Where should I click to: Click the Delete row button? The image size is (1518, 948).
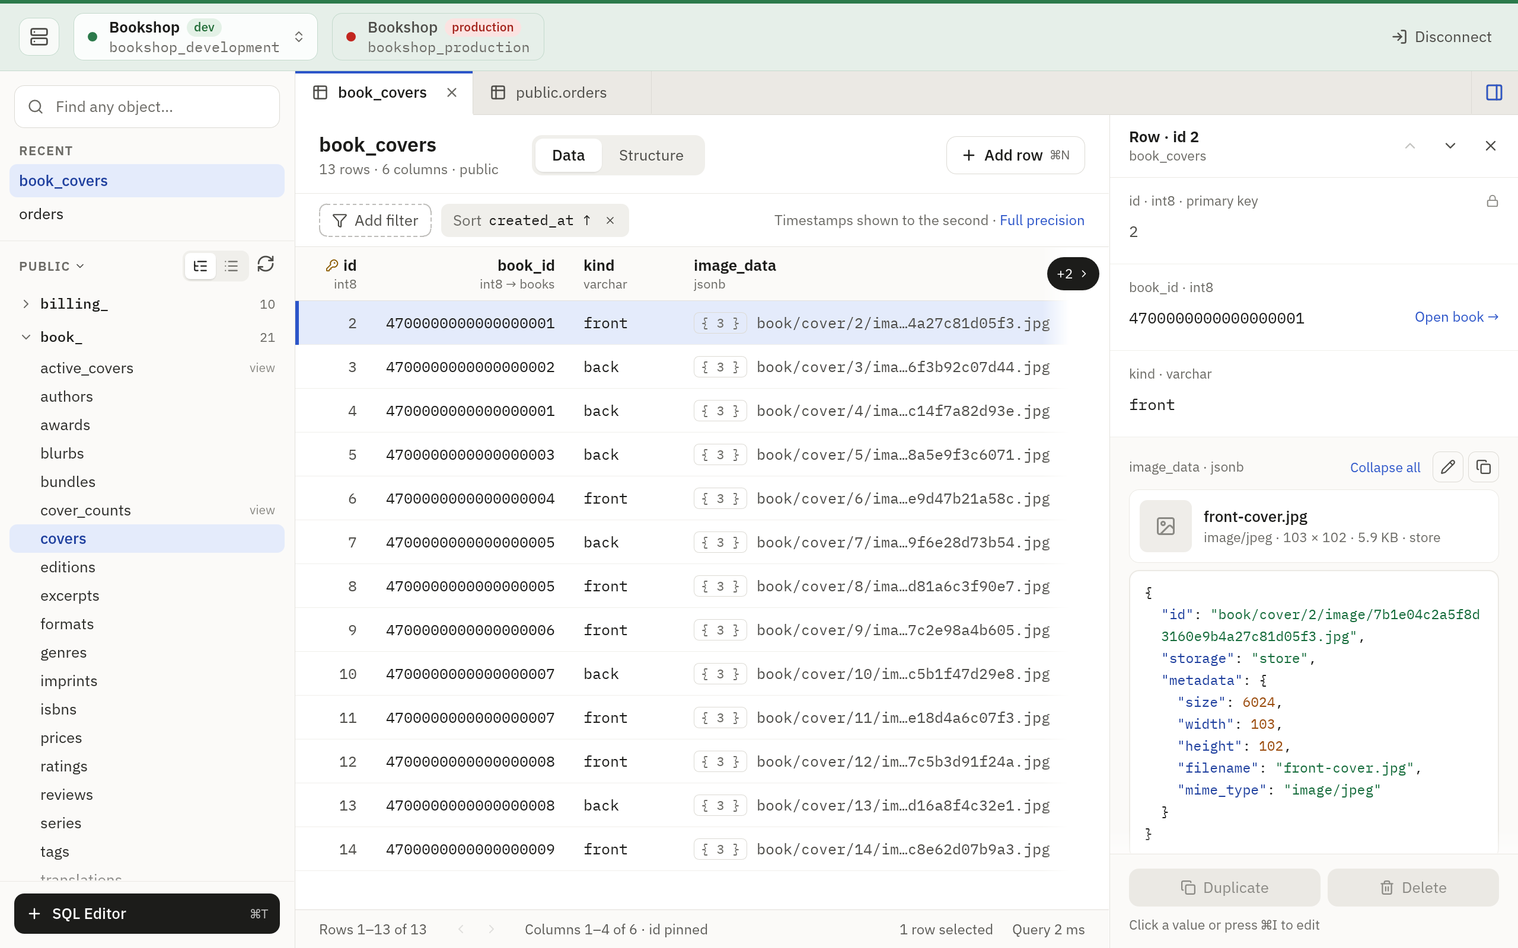[1412, 887]
